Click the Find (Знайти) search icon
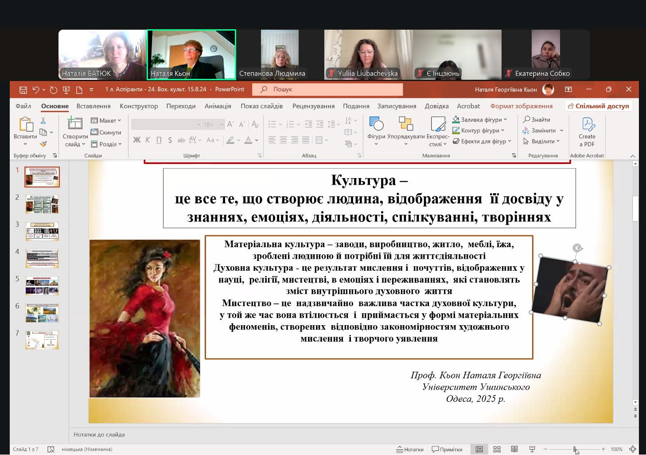Screen dimensions: 646x455 (x=527, y=120)
